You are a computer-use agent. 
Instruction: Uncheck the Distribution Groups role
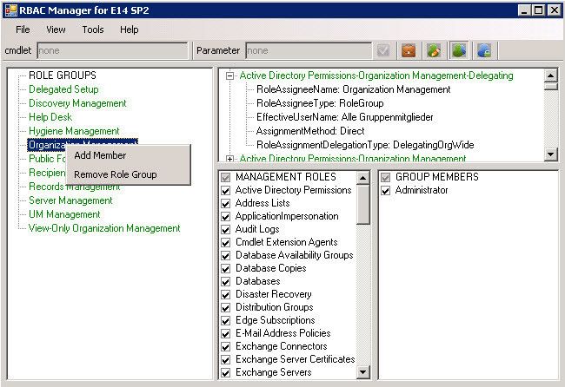pos(226,307)
